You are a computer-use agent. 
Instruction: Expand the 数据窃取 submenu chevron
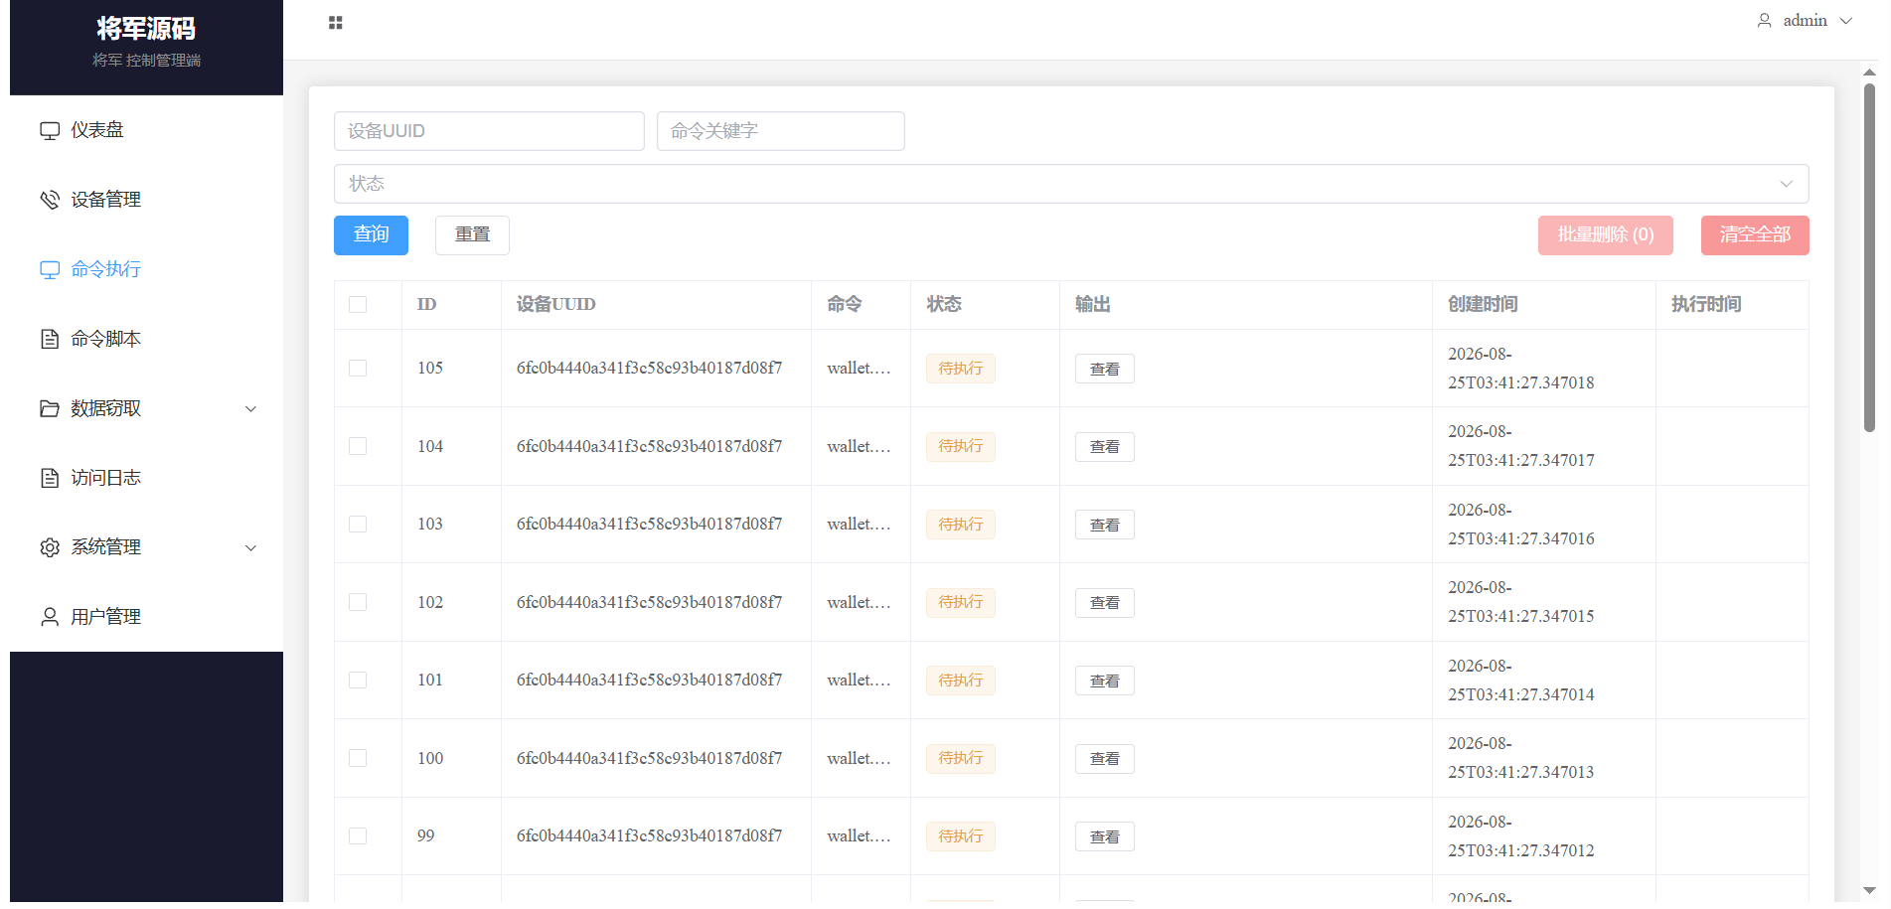(251, 409)
